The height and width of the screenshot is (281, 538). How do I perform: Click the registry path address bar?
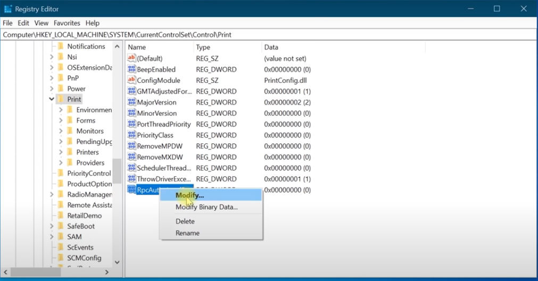coord(268,35)
